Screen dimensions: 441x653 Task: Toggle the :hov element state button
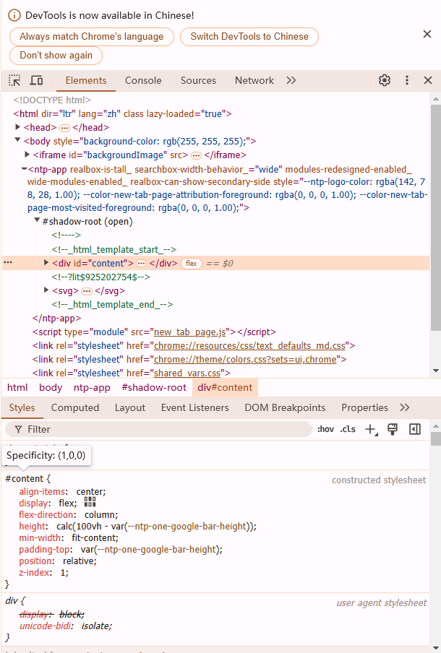pos(325,429)
